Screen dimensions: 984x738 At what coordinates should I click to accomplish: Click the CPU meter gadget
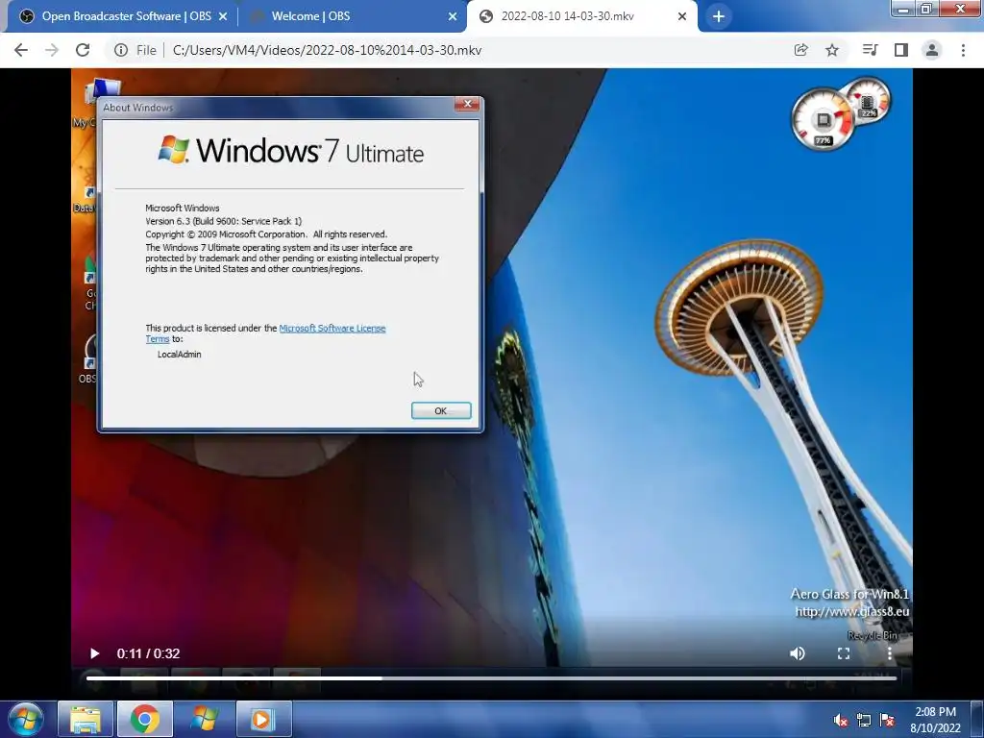[x=823, y=120]
